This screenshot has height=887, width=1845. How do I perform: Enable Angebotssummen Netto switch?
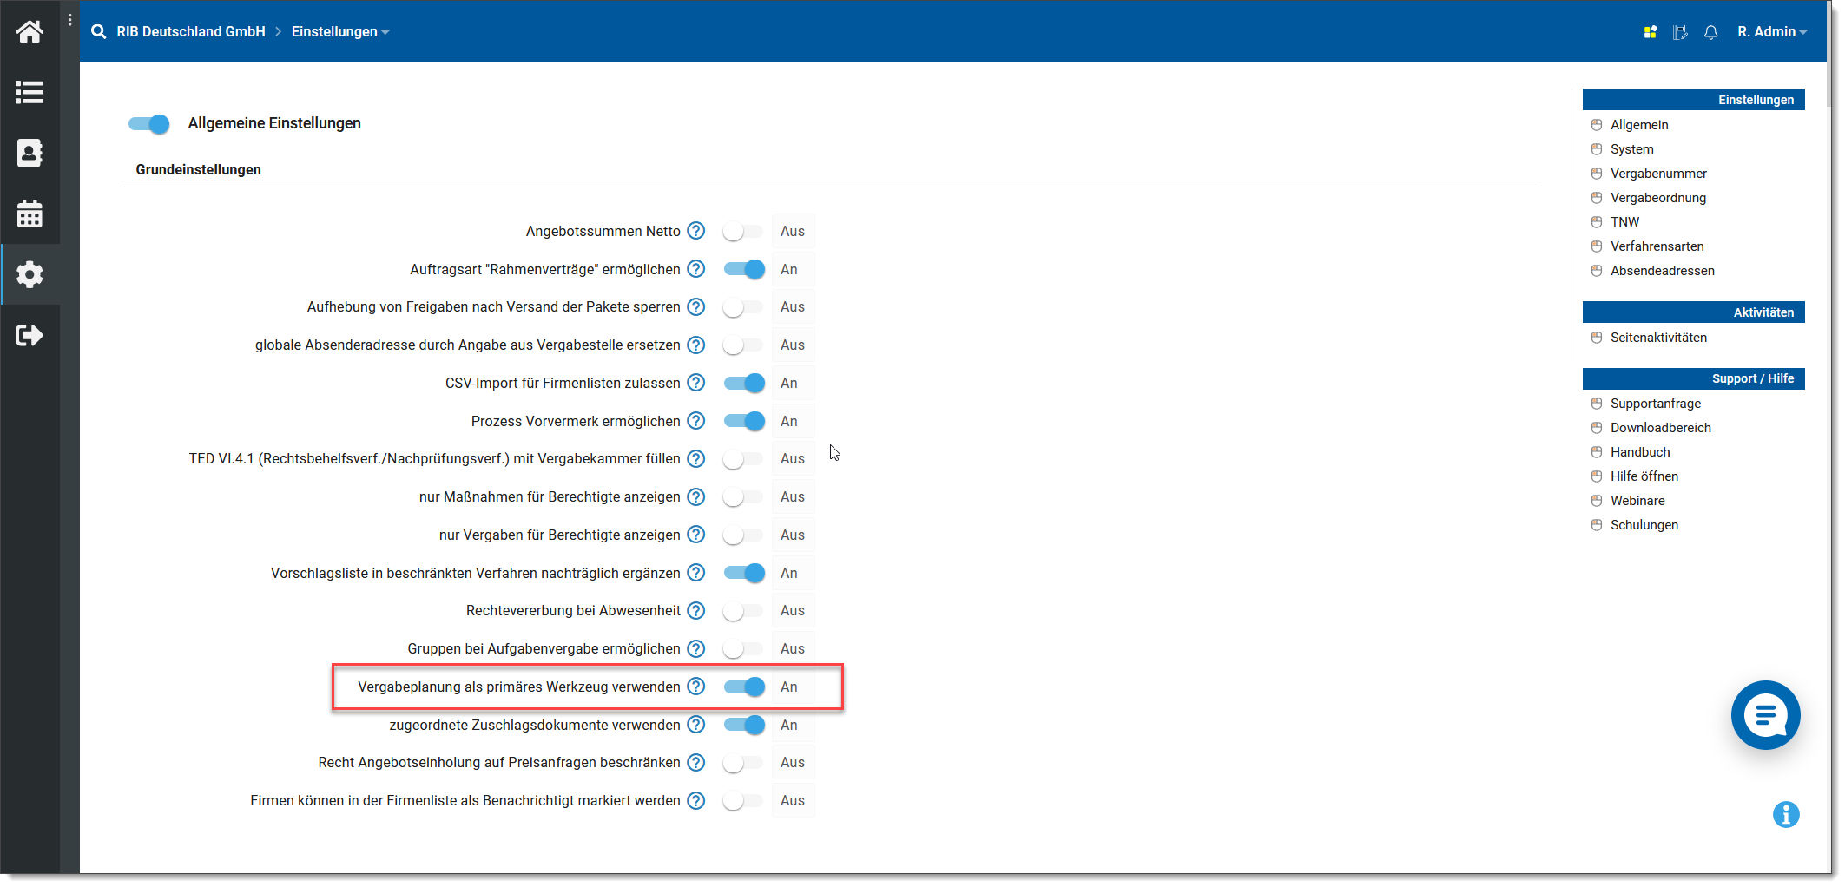pyautogui.click(x=743, y=232)
